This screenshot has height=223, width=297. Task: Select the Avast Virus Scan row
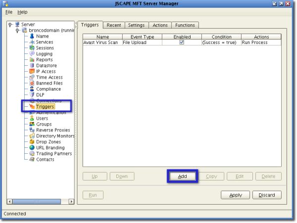coord(182,43)
